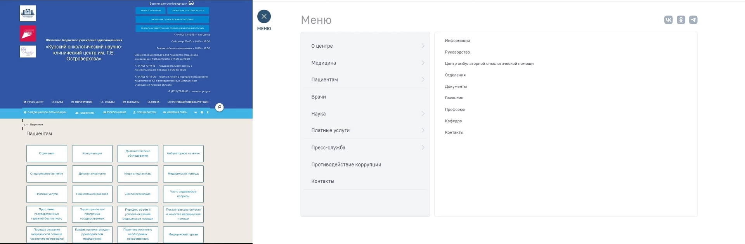Open the Odnoklassniki icon in menu header
The image size is (745, 244).
(681, 20)
